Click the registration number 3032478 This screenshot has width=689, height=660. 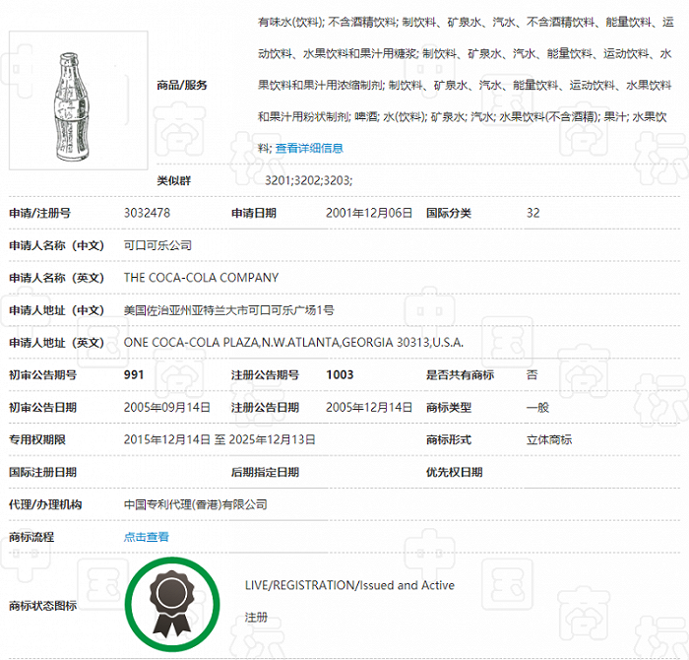[x=148, y=213]
